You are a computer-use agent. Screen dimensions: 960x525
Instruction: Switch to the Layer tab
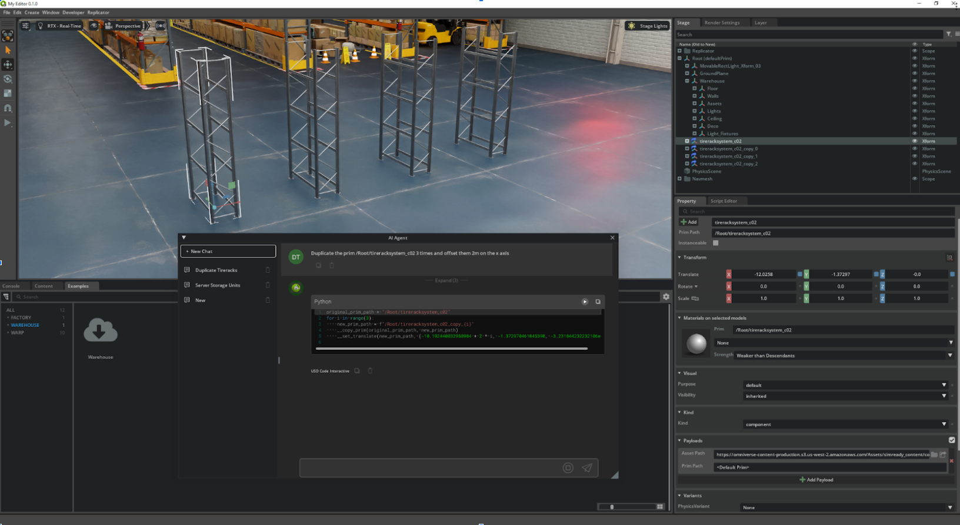pyautogui.click(x=761, y=22)
